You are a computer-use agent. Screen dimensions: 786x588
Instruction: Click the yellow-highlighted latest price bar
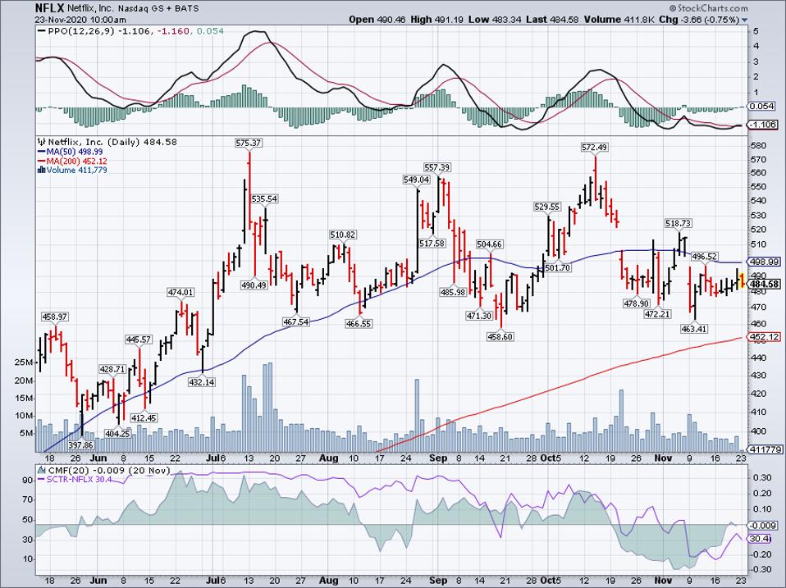[742, 280]
